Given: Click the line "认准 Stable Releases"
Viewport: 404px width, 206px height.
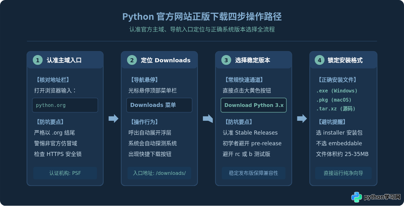Looking at the screenshot, I should pos(250,133).
